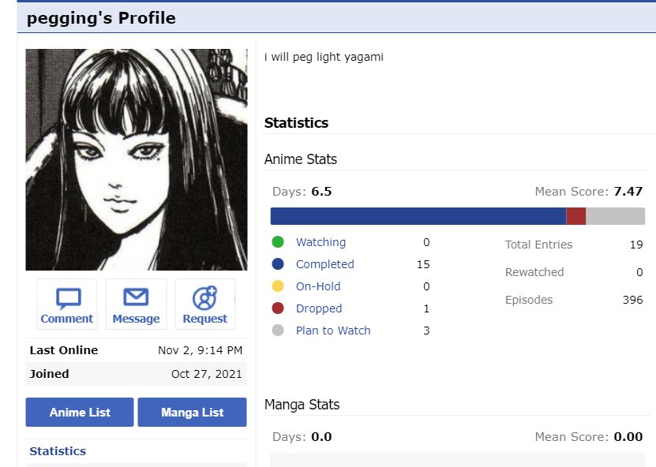Open the Anime List button
This screenshot has width=656, height=467.
[x=80, y=413]
